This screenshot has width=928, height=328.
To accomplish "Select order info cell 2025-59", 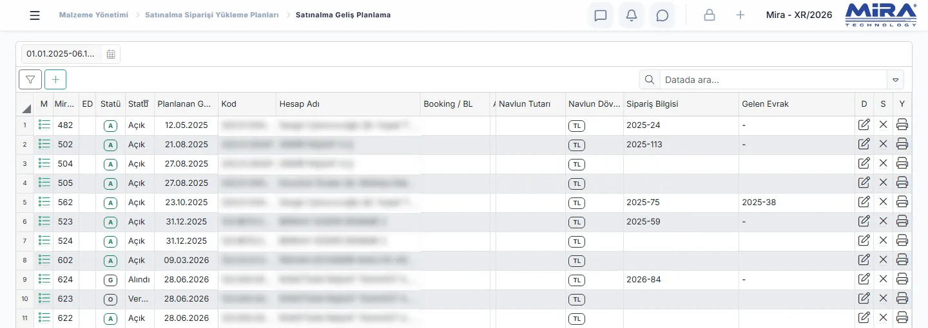I will pyautogui.click(x=681, y=222).
